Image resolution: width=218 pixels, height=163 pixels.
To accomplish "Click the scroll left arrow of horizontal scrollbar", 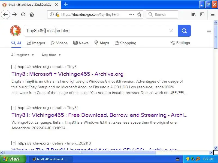I will (x=2, y=153).
